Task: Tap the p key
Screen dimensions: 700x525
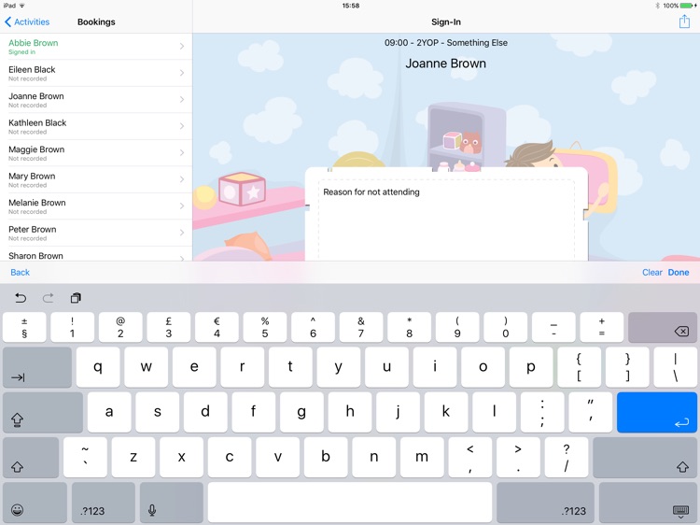Action: [x=531, y=367]
